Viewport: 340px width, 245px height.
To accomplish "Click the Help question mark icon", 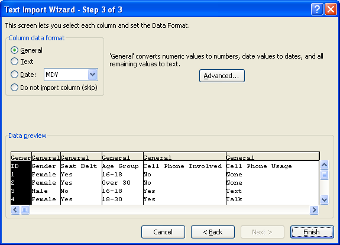I will (x=317, y=9).
